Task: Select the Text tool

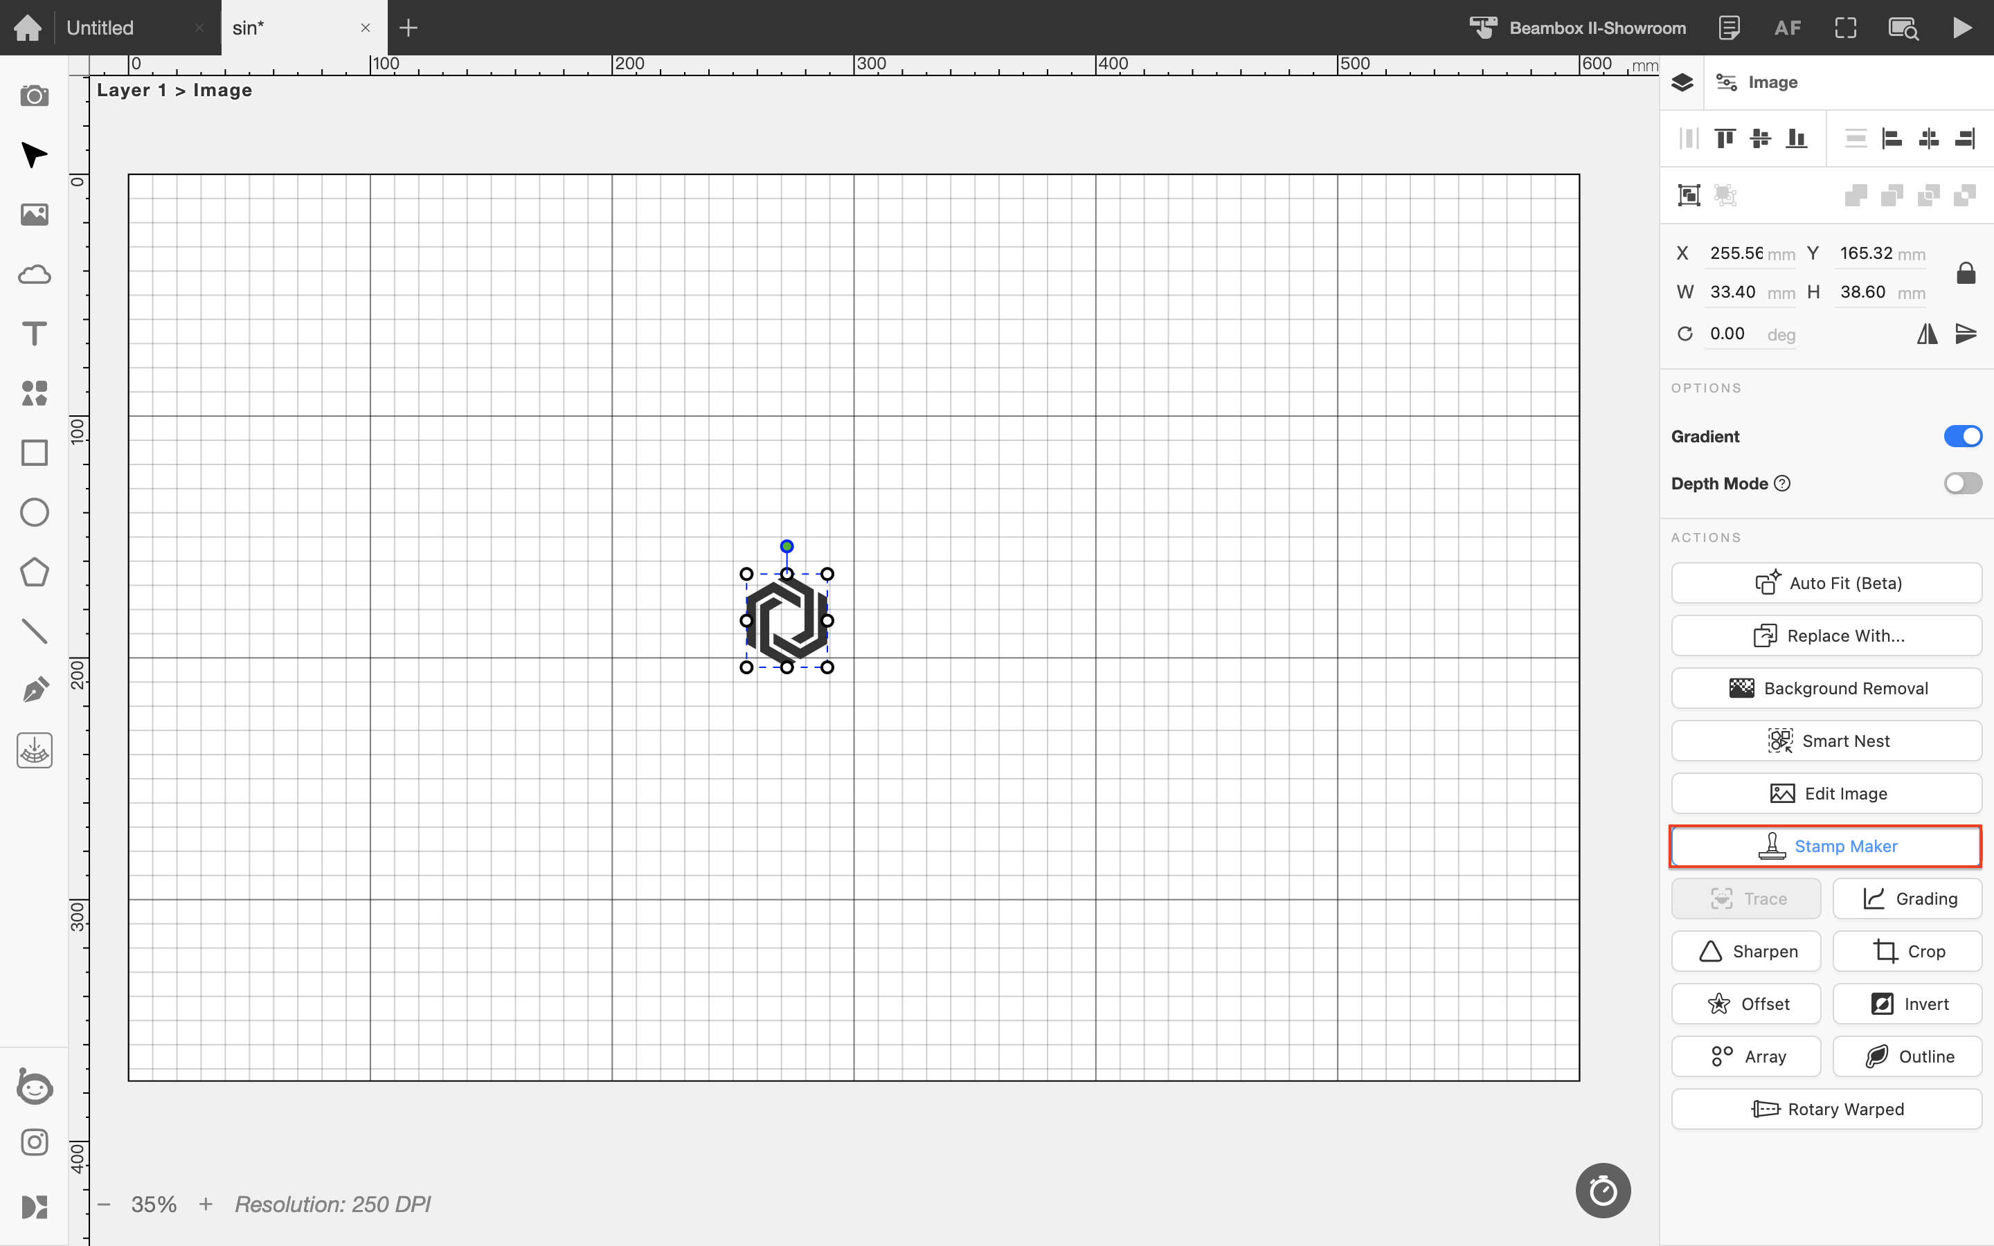Action: point(34,334)
